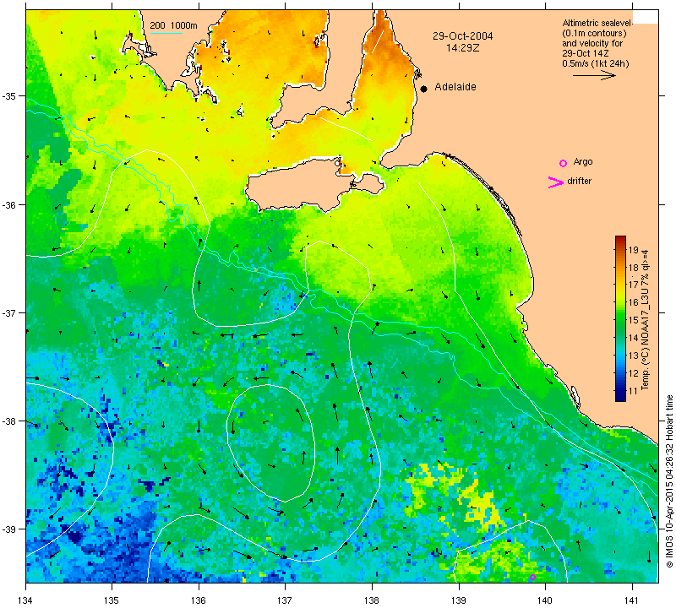Click the green 15 degree band of the colorbar
The width and height of the screenshot is (676, 608).
click(620, 320)
